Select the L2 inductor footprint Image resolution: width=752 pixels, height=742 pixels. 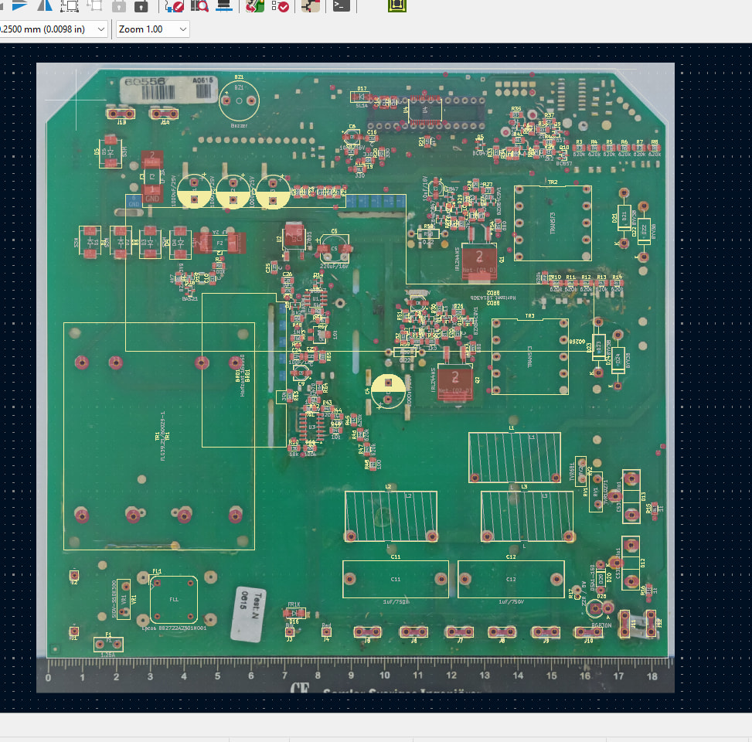pyautogui.click(x=391, y=516)
